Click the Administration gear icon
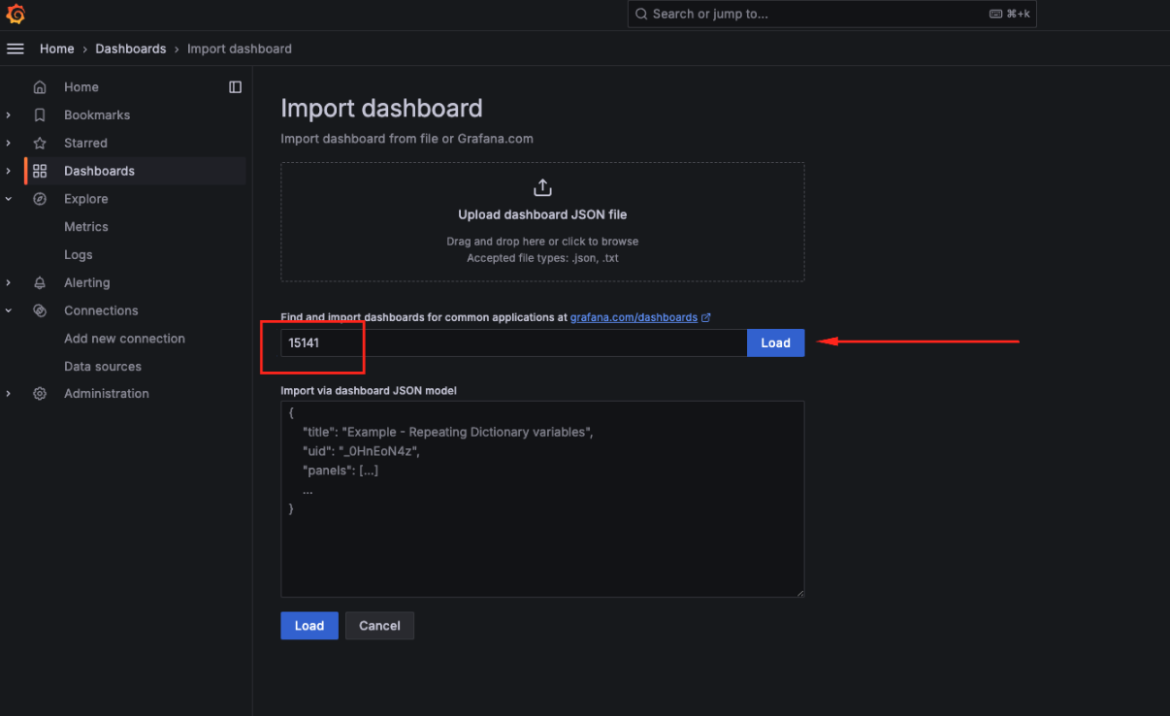 tap(40, 394)
